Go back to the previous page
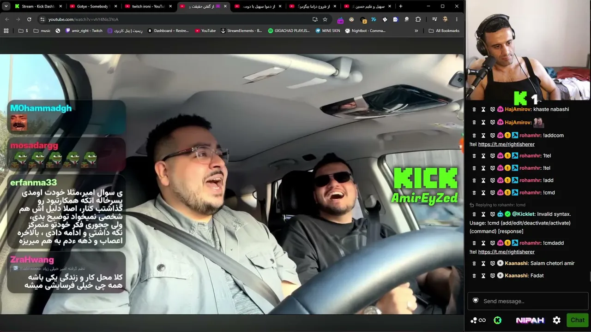This screenshot has width=591, height=332. point(7,19)
